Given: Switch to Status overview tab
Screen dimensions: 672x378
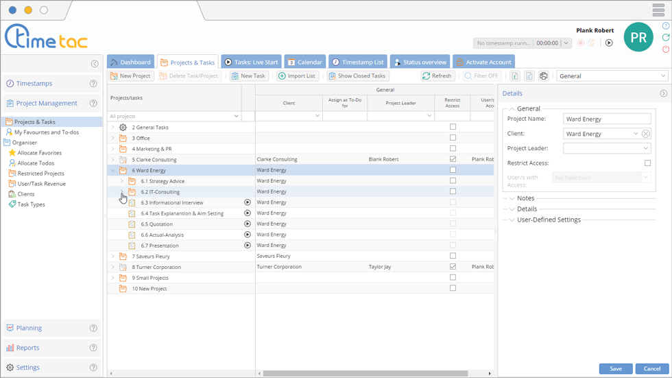Looking at the screenshot, I should pyautogui.click(x=420, y=62).
